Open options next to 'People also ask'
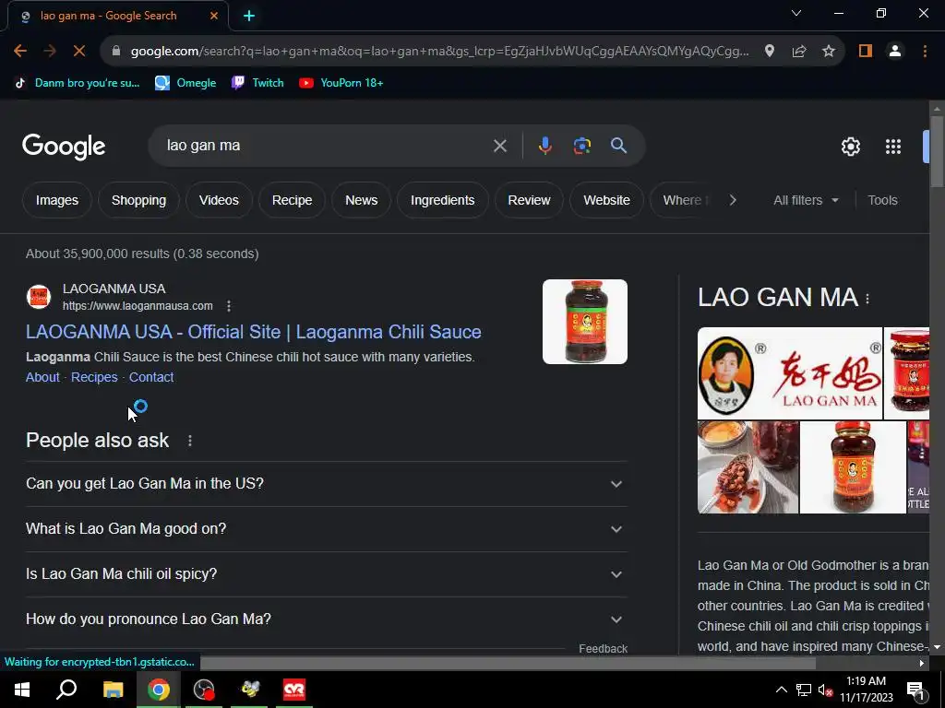 (190, 442)
